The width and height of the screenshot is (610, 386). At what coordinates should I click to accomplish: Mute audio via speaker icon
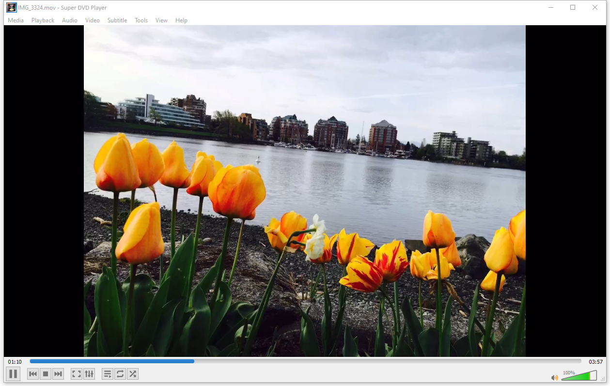pos(555,378)
